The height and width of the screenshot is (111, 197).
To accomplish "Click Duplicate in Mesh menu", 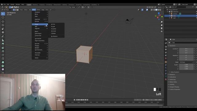I will click(40, 19).
